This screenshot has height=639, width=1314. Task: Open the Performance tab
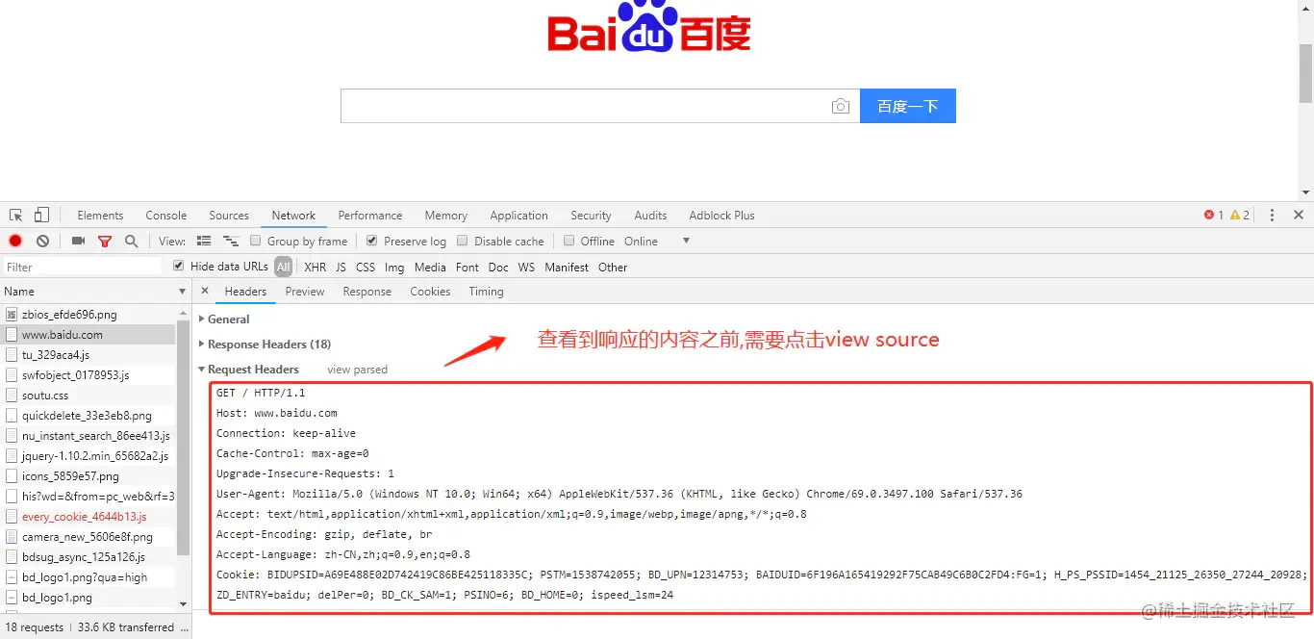click(370, 215)
